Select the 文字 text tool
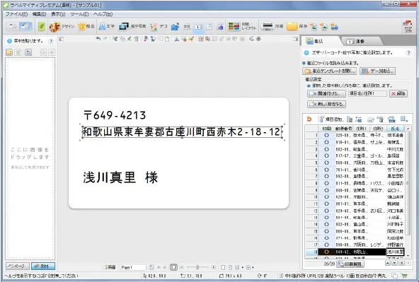The width and height of the screenshot is (419, 282). (x=106, y=26)
